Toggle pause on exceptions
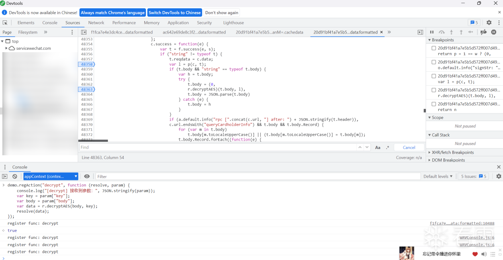 pos(494,32)
